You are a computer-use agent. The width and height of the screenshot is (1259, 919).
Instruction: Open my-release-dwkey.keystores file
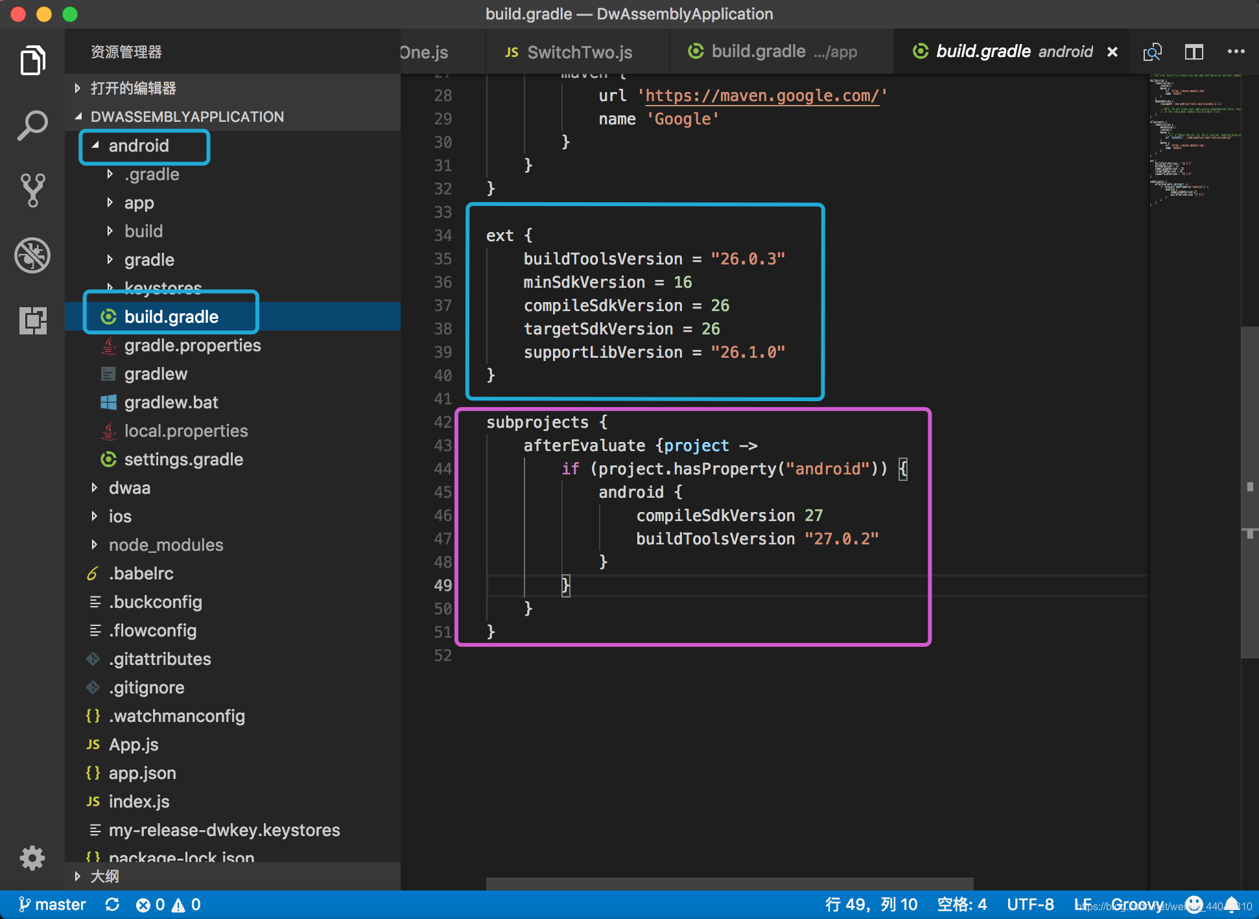pos(233,830)
